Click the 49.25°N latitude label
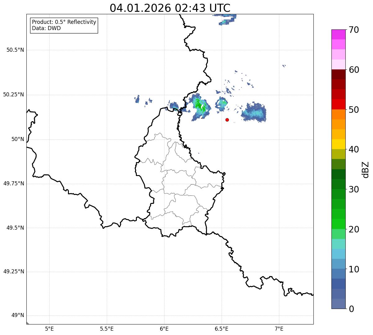This screenshot has width=373, height=335. point(13,271)
